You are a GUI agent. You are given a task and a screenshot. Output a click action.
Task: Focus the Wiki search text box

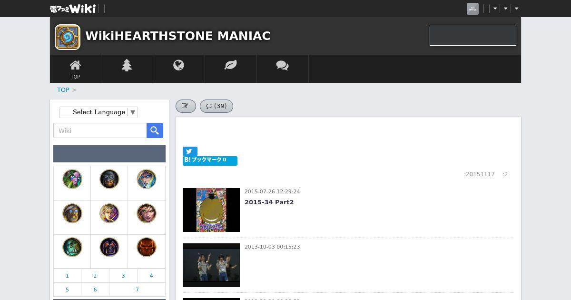100,130
